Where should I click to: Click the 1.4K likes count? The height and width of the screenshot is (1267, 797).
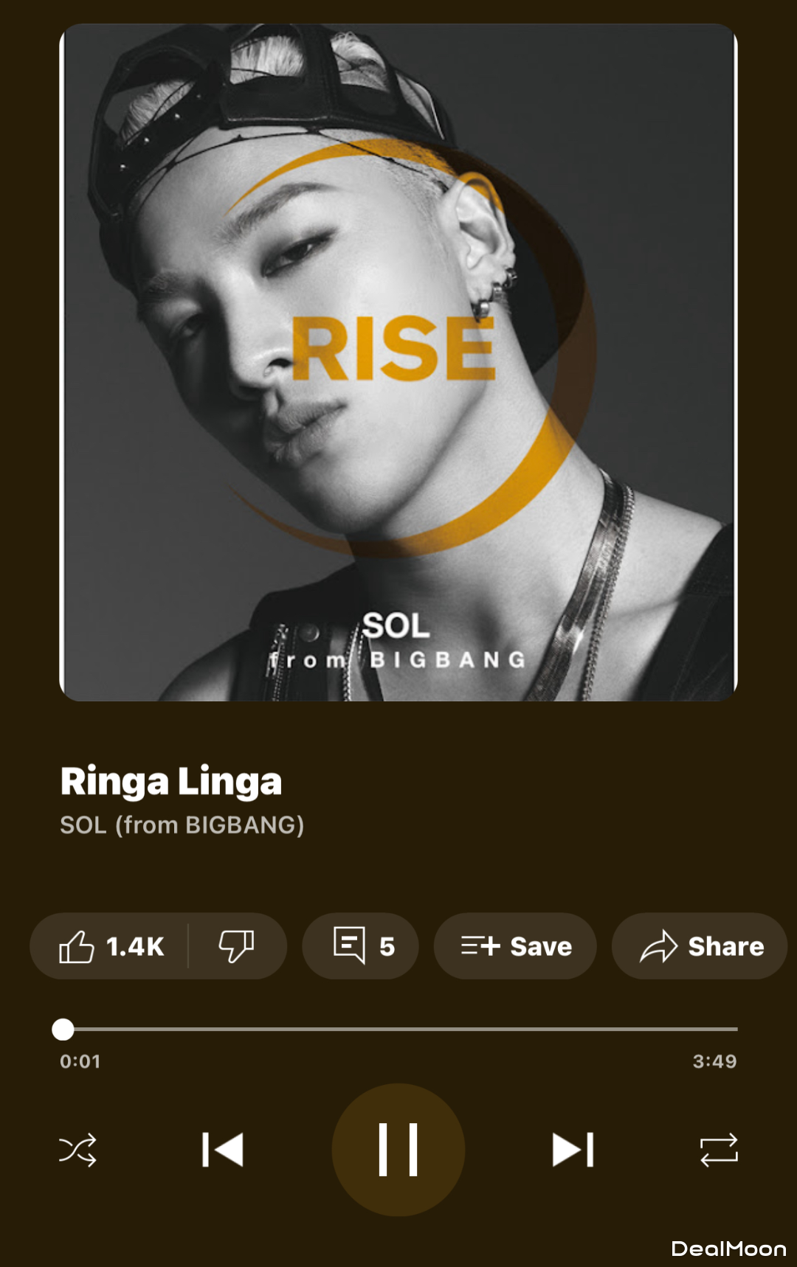click(x=135, y=946)
